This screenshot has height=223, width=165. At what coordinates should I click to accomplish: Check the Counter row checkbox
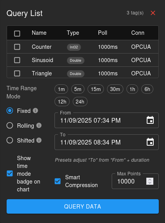(x=17, y=47)
